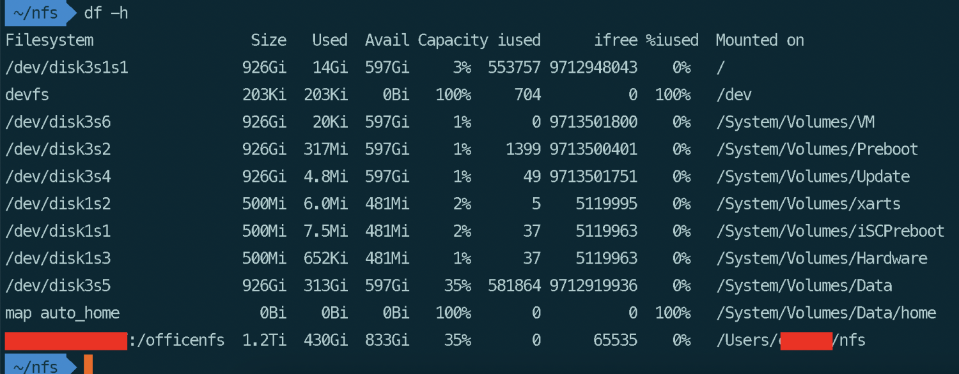
Task: Click /System/Volumes/iSCPreboot mount path
Action: [830, 231]
